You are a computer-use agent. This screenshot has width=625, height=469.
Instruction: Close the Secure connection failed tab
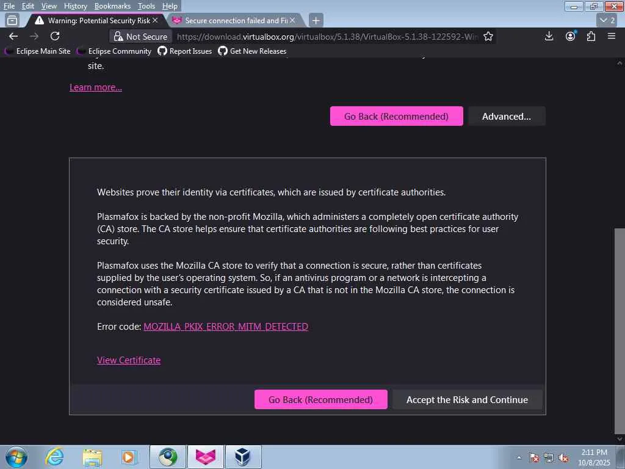(x=292, y=20)
